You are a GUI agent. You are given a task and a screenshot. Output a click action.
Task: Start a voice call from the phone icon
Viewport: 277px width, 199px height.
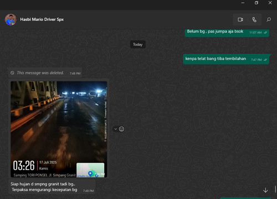pos(254,19)
